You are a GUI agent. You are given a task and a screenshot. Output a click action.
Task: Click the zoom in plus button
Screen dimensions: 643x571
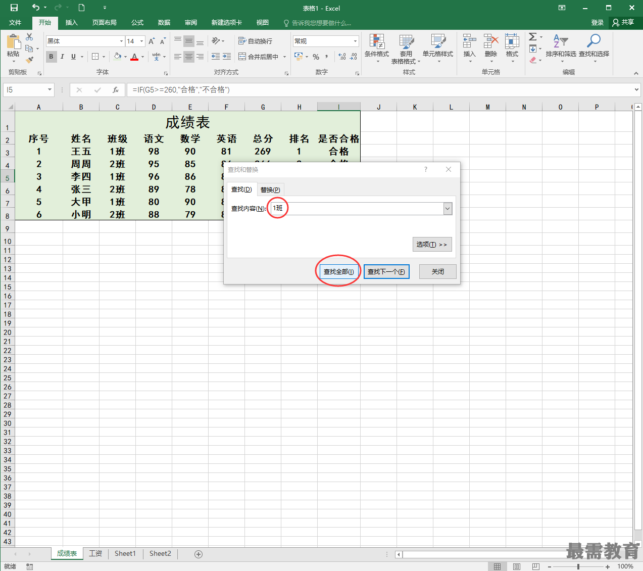[x=608, y=566]
